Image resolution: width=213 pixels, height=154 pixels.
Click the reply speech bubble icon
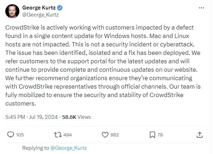click(x=11, y=134)
